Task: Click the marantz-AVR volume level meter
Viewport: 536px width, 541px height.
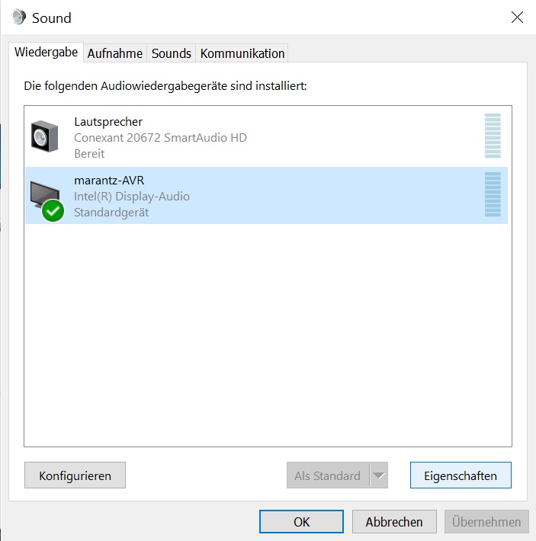Action: [x=493, y=194]
